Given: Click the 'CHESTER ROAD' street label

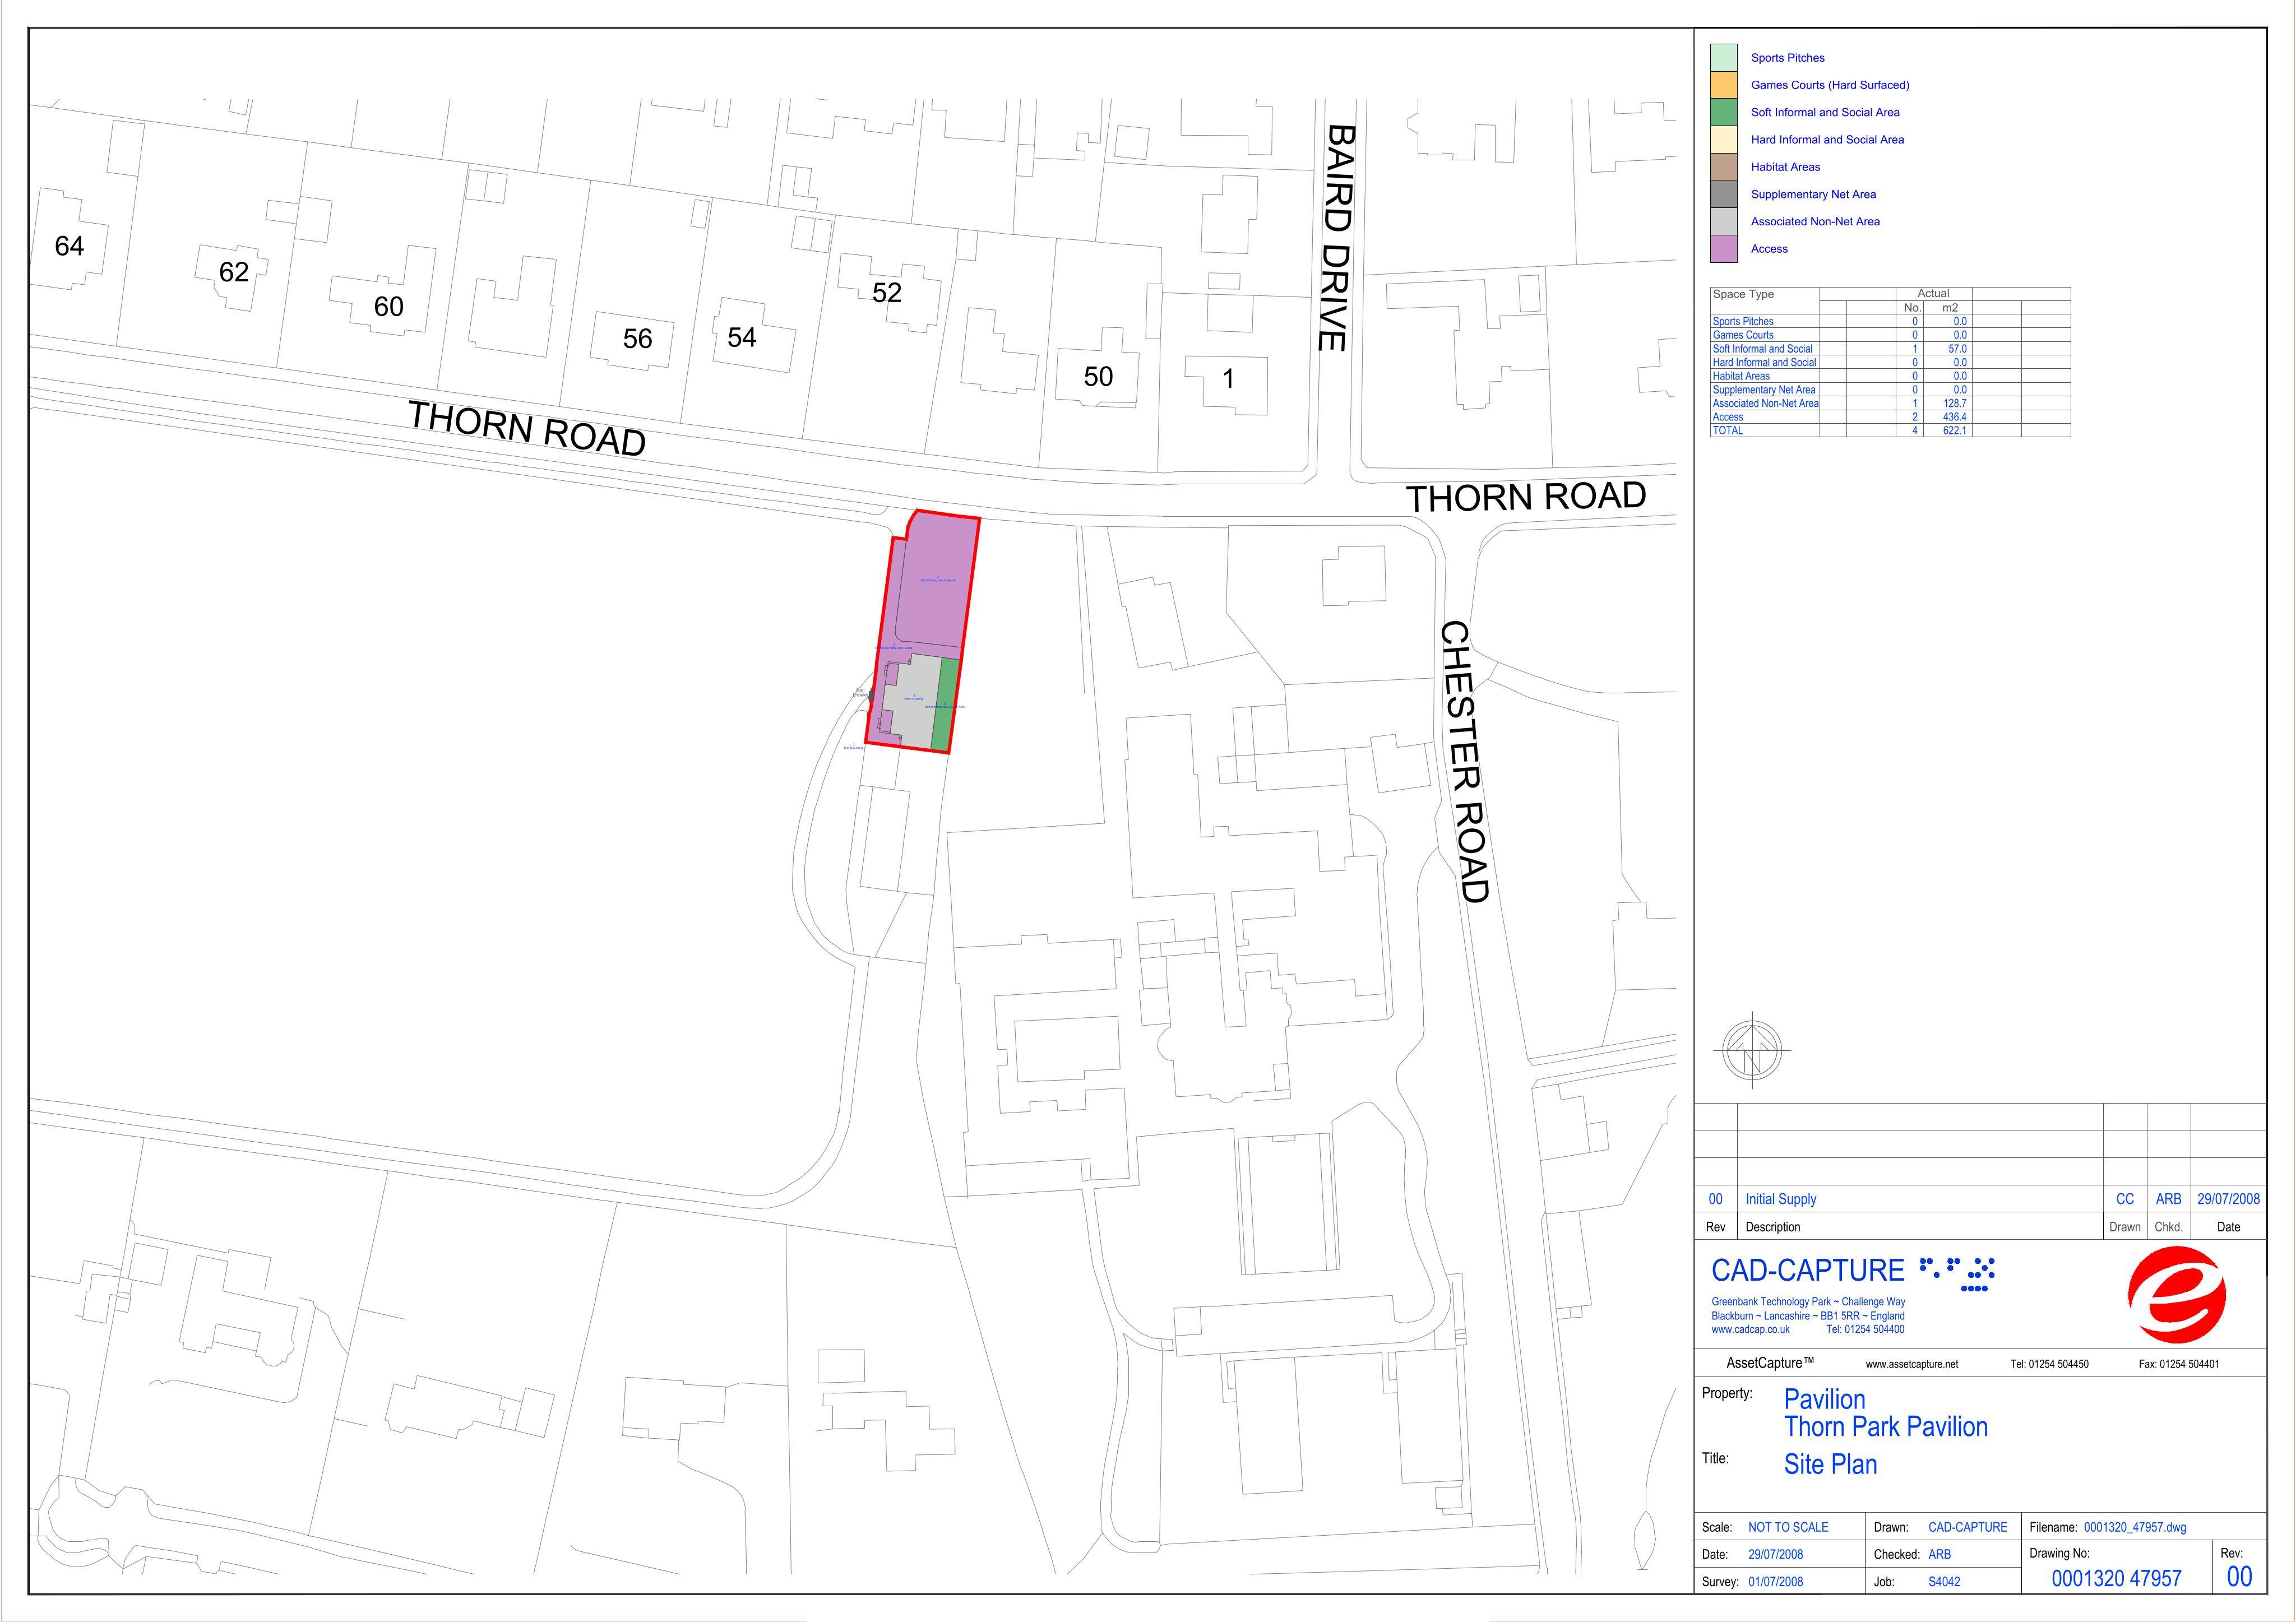Looking at the screenshot, I should (1465, 762).
